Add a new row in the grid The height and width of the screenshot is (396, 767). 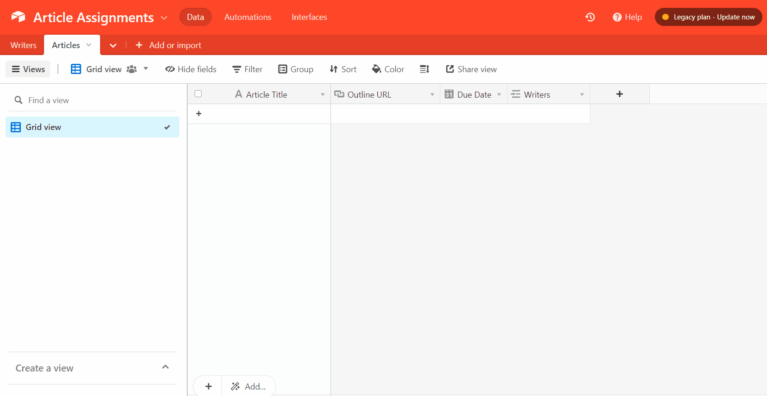tap(199, 114)
